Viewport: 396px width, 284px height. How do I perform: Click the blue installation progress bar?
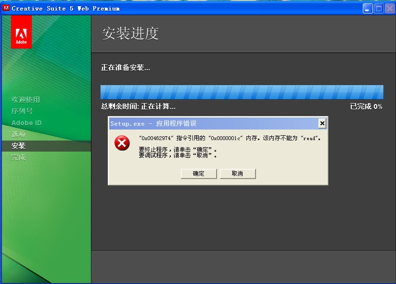click(x=242, y=92)
